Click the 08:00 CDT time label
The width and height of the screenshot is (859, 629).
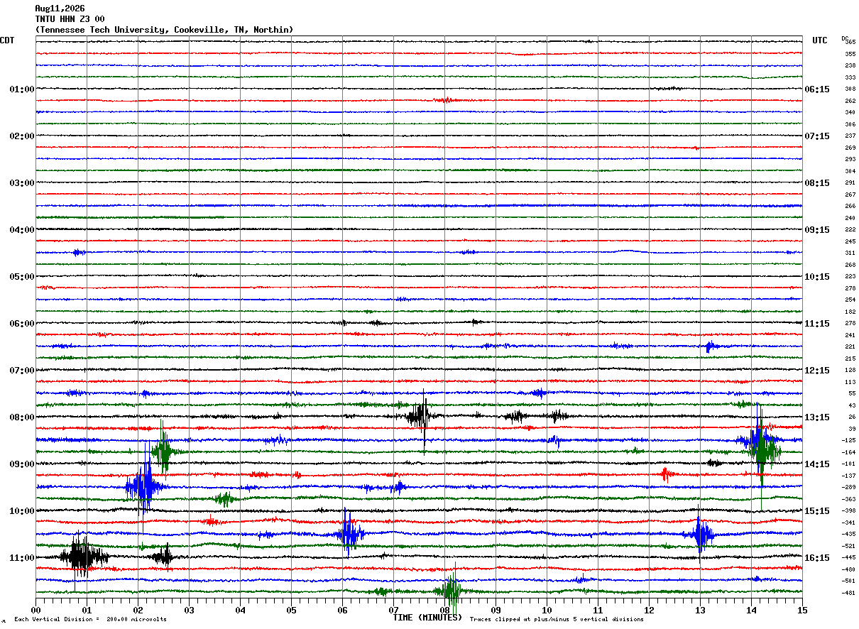pos(22,417)
